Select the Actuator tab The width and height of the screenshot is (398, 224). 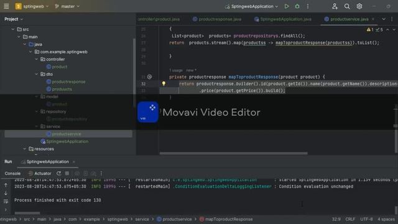(40, 174)
